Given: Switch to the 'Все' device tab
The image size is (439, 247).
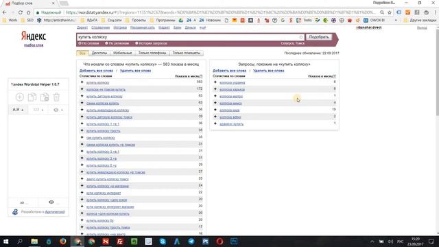Looking at the screenshot, I should (x=82, y=53).
